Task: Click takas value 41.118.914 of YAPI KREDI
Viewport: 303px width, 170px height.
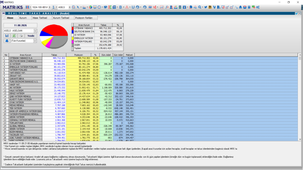Action: 59,73
